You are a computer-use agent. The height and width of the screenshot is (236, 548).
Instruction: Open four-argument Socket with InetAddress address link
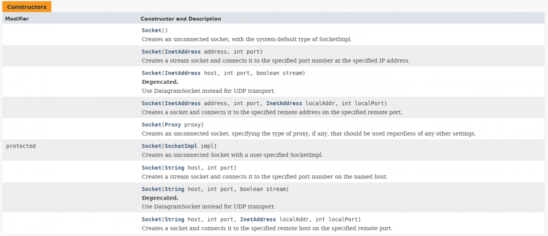152,103
